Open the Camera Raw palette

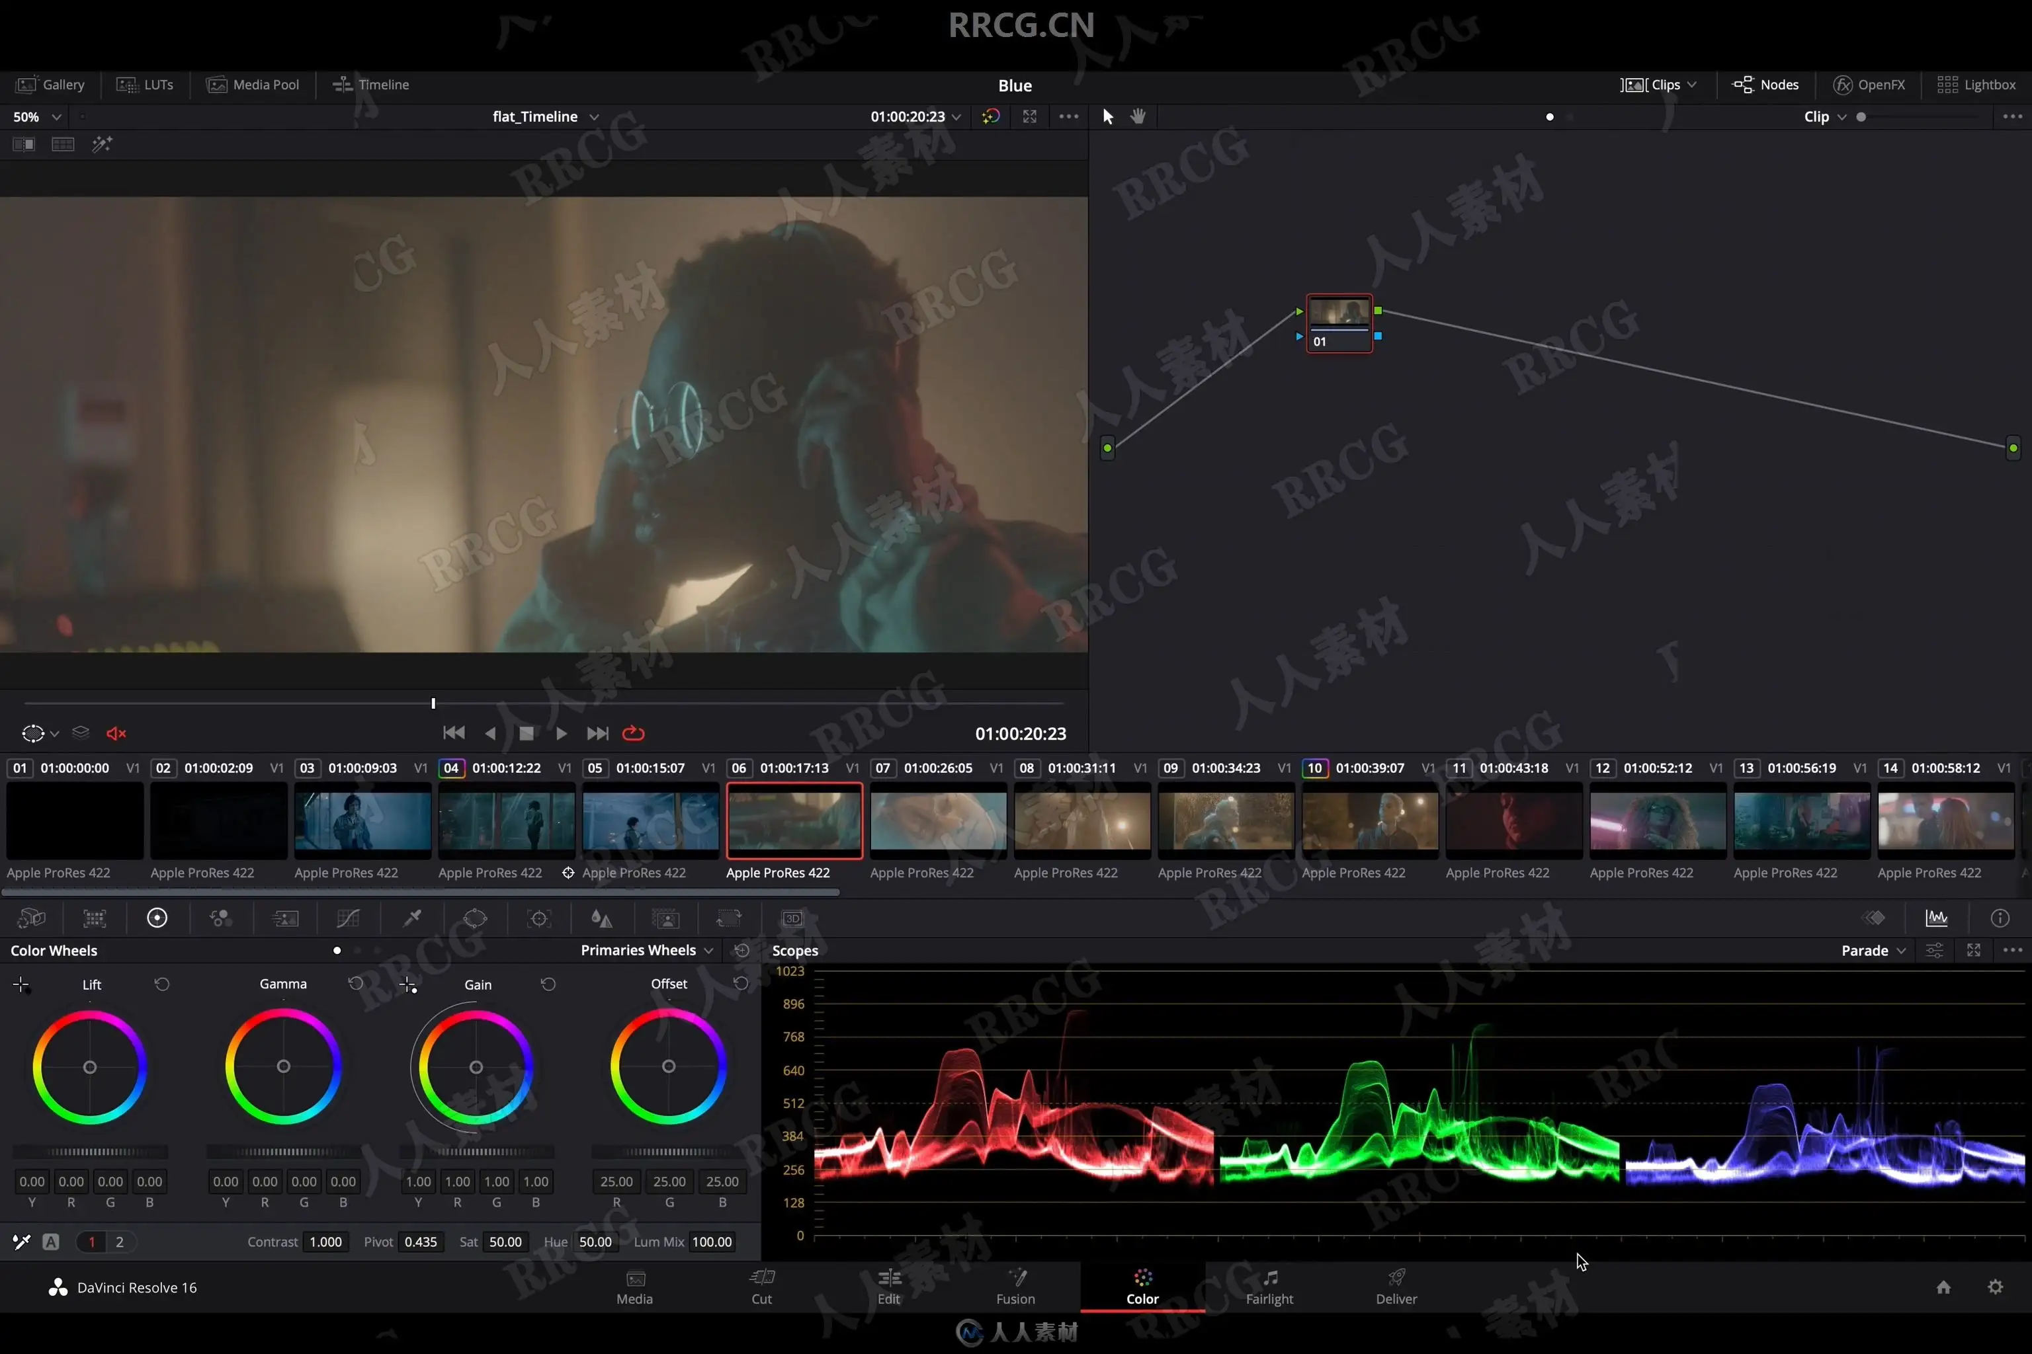point(31,918)
